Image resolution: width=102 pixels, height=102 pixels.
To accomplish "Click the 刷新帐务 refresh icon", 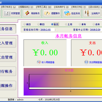I will (x=27, y=13).
